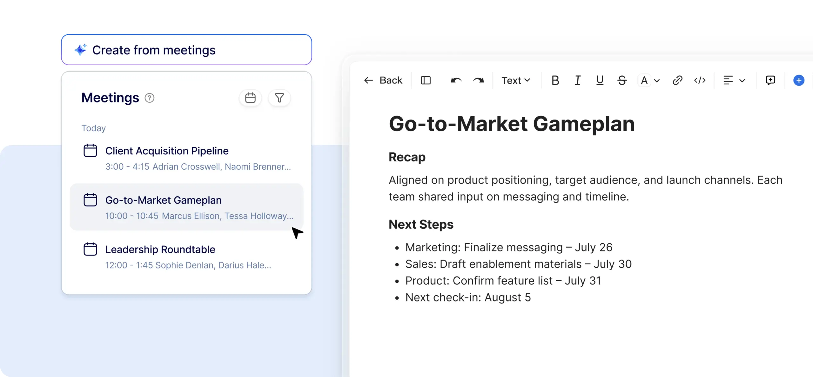Screen dimensions: 813x377
Task: Insert code block using the code icon
Action: pos(700,81)
